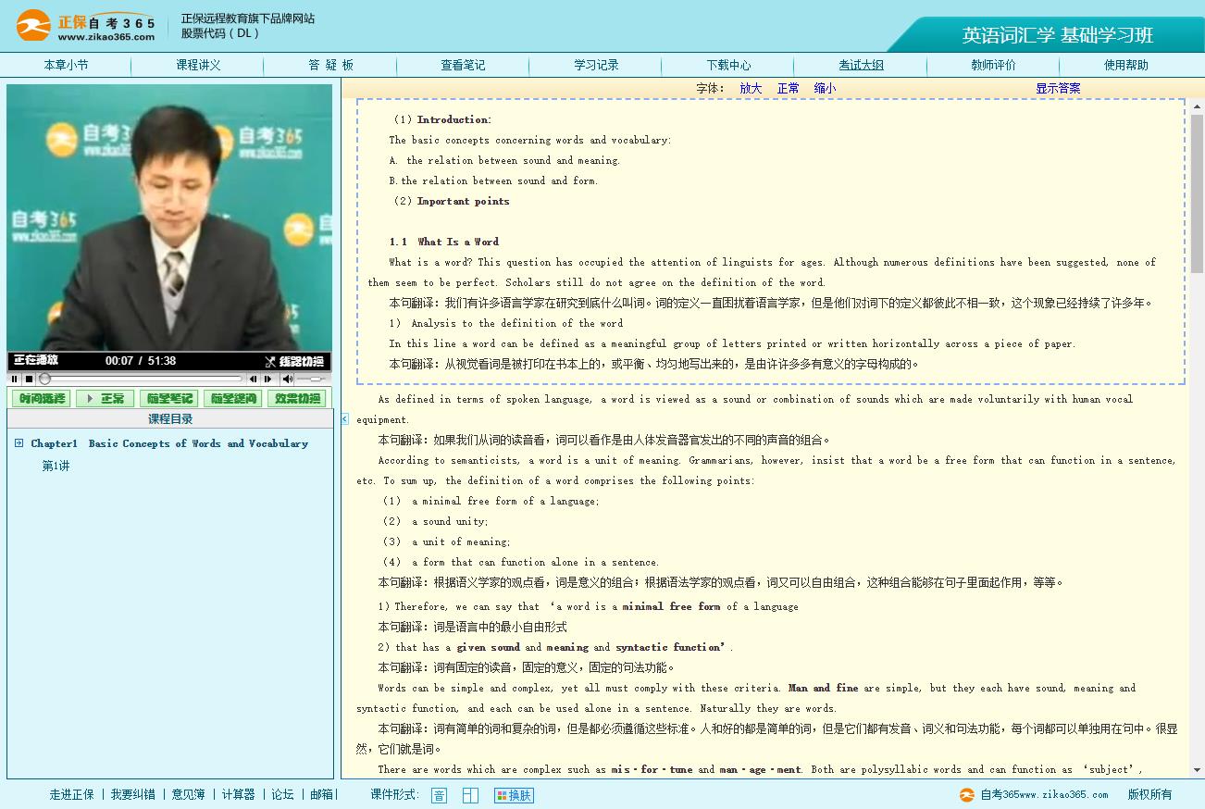Open the 使用帮助 tab
This screenshot has height=809, width=1205.
[x=1126, y=65]
